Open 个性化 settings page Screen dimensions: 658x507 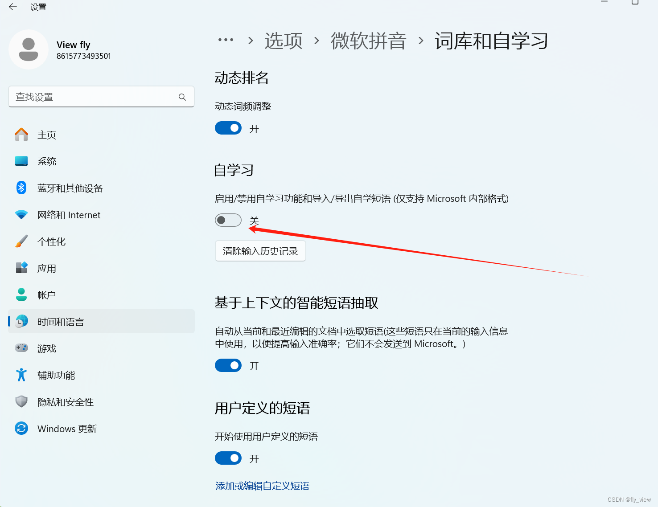(102, 241)
